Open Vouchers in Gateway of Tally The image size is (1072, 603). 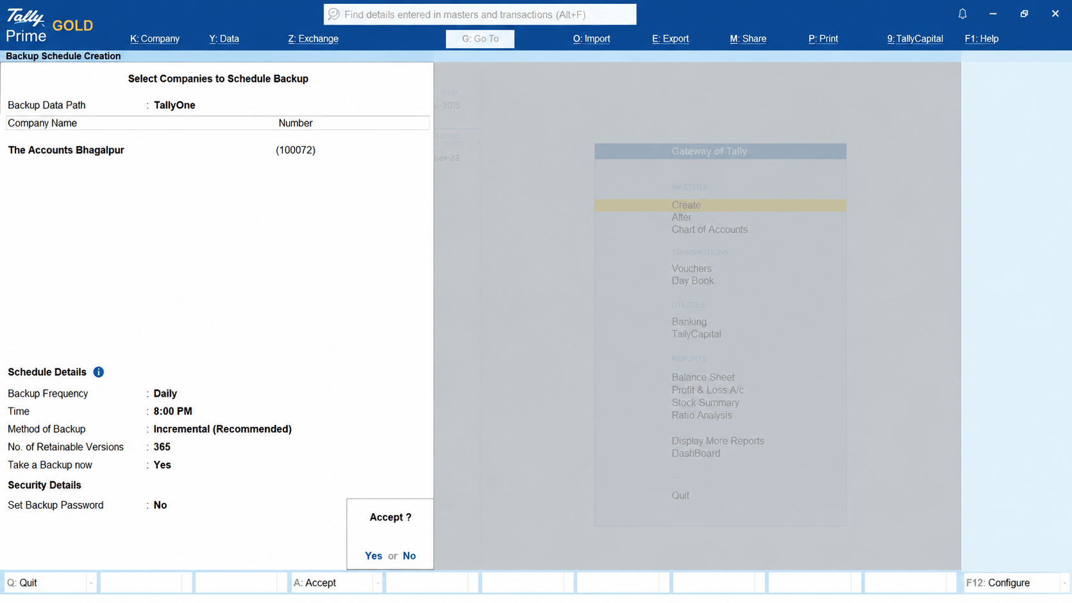691,268
